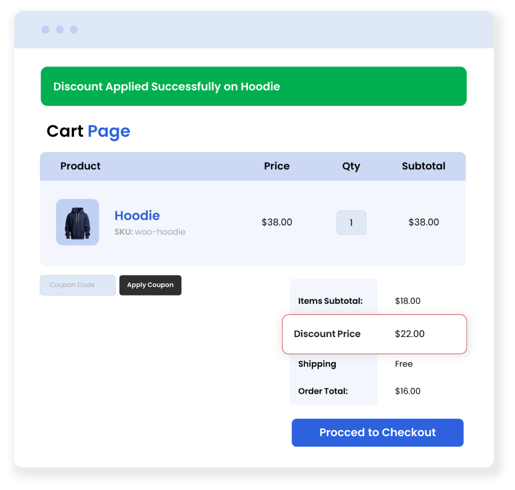The height and width of the screenshot is (490, 515).
Task: Click the Cart Page heading
Action: [88, 131]
